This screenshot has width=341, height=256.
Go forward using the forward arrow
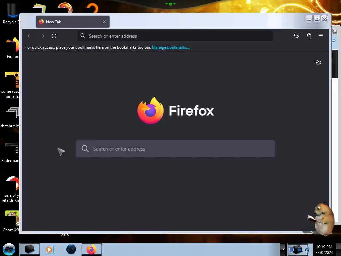click(x=42, y=36)
